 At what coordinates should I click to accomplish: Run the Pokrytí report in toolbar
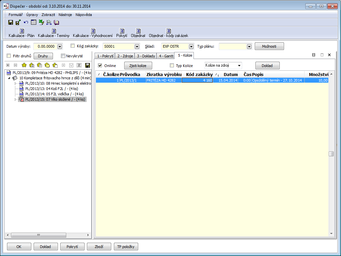click(122, 33)
